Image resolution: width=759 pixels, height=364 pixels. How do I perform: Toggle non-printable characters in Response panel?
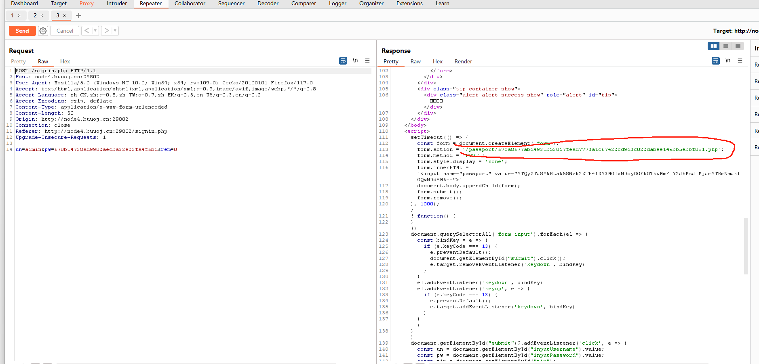pyautogui.click(x=728, y=61)
